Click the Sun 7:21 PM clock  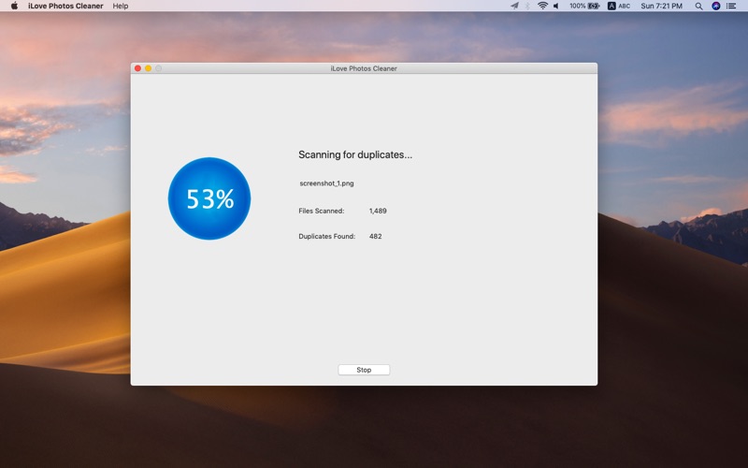(x=661, y=6)
